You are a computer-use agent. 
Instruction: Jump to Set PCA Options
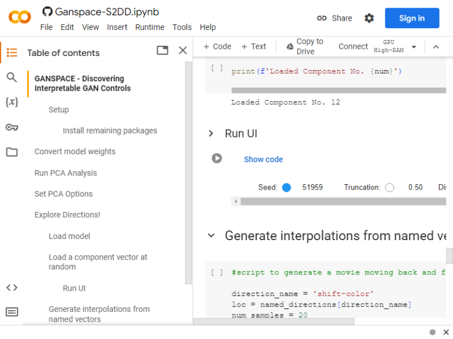click(x=63, y=194)
